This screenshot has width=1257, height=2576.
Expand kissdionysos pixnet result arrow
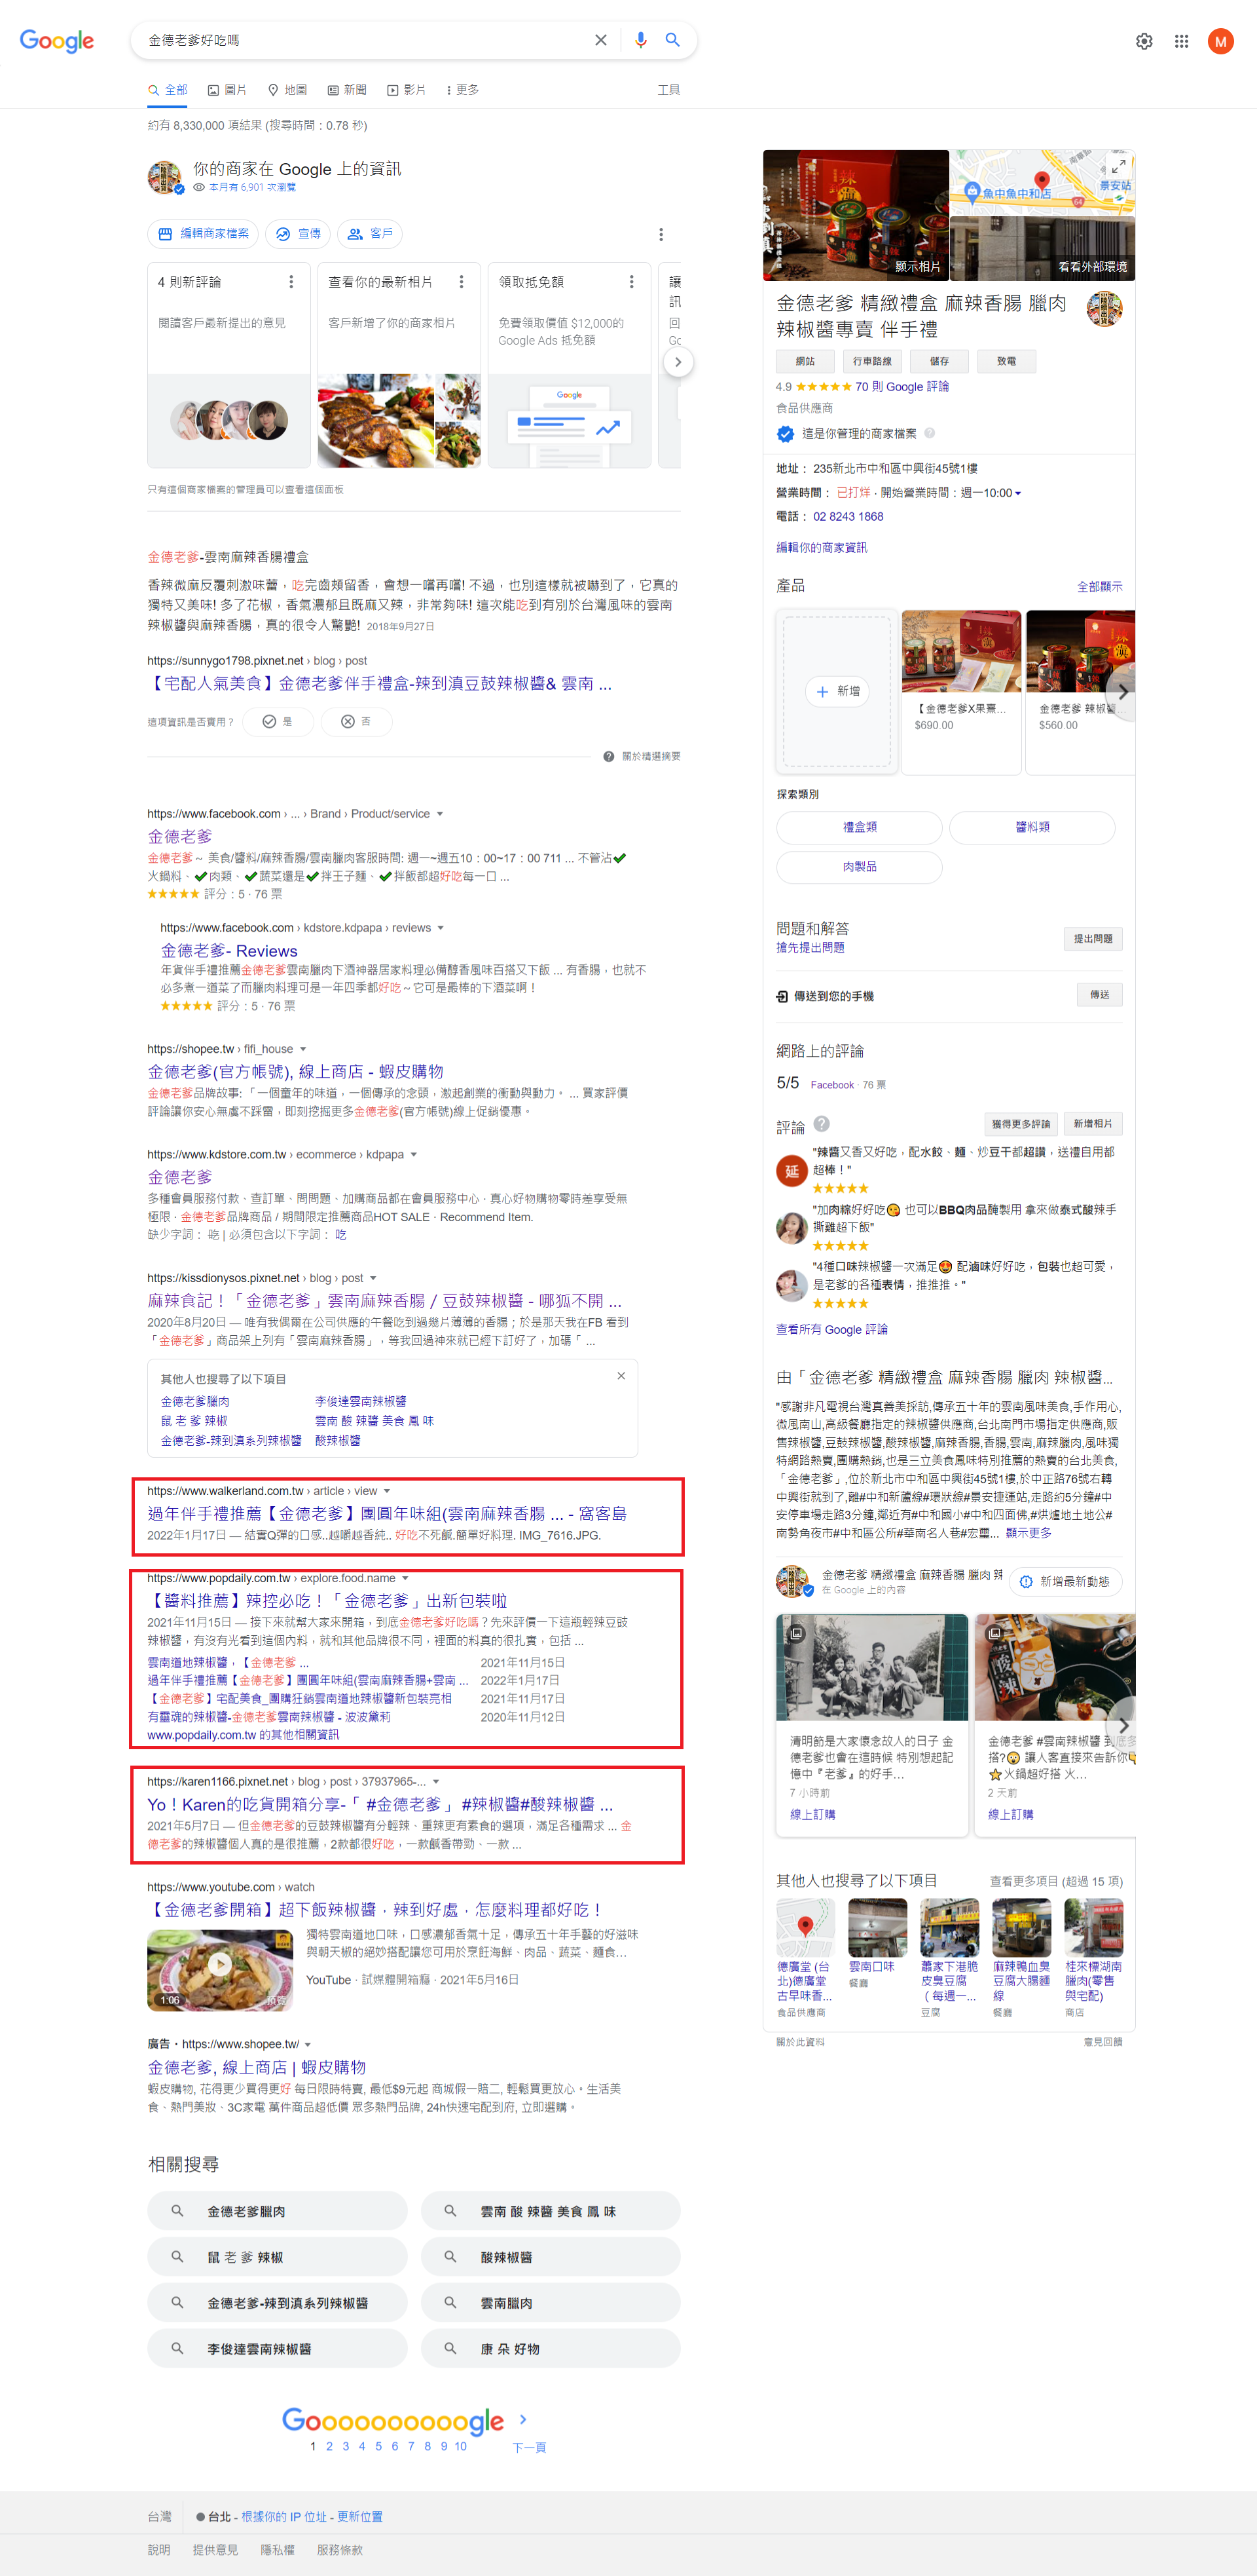(x=373, y=1278)
